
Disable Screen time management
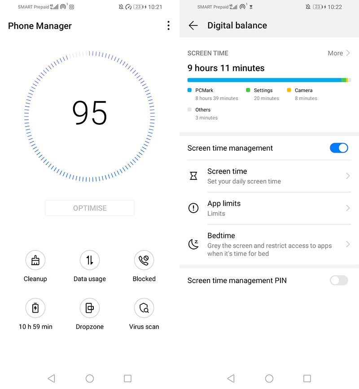click(x=339, y=148)
